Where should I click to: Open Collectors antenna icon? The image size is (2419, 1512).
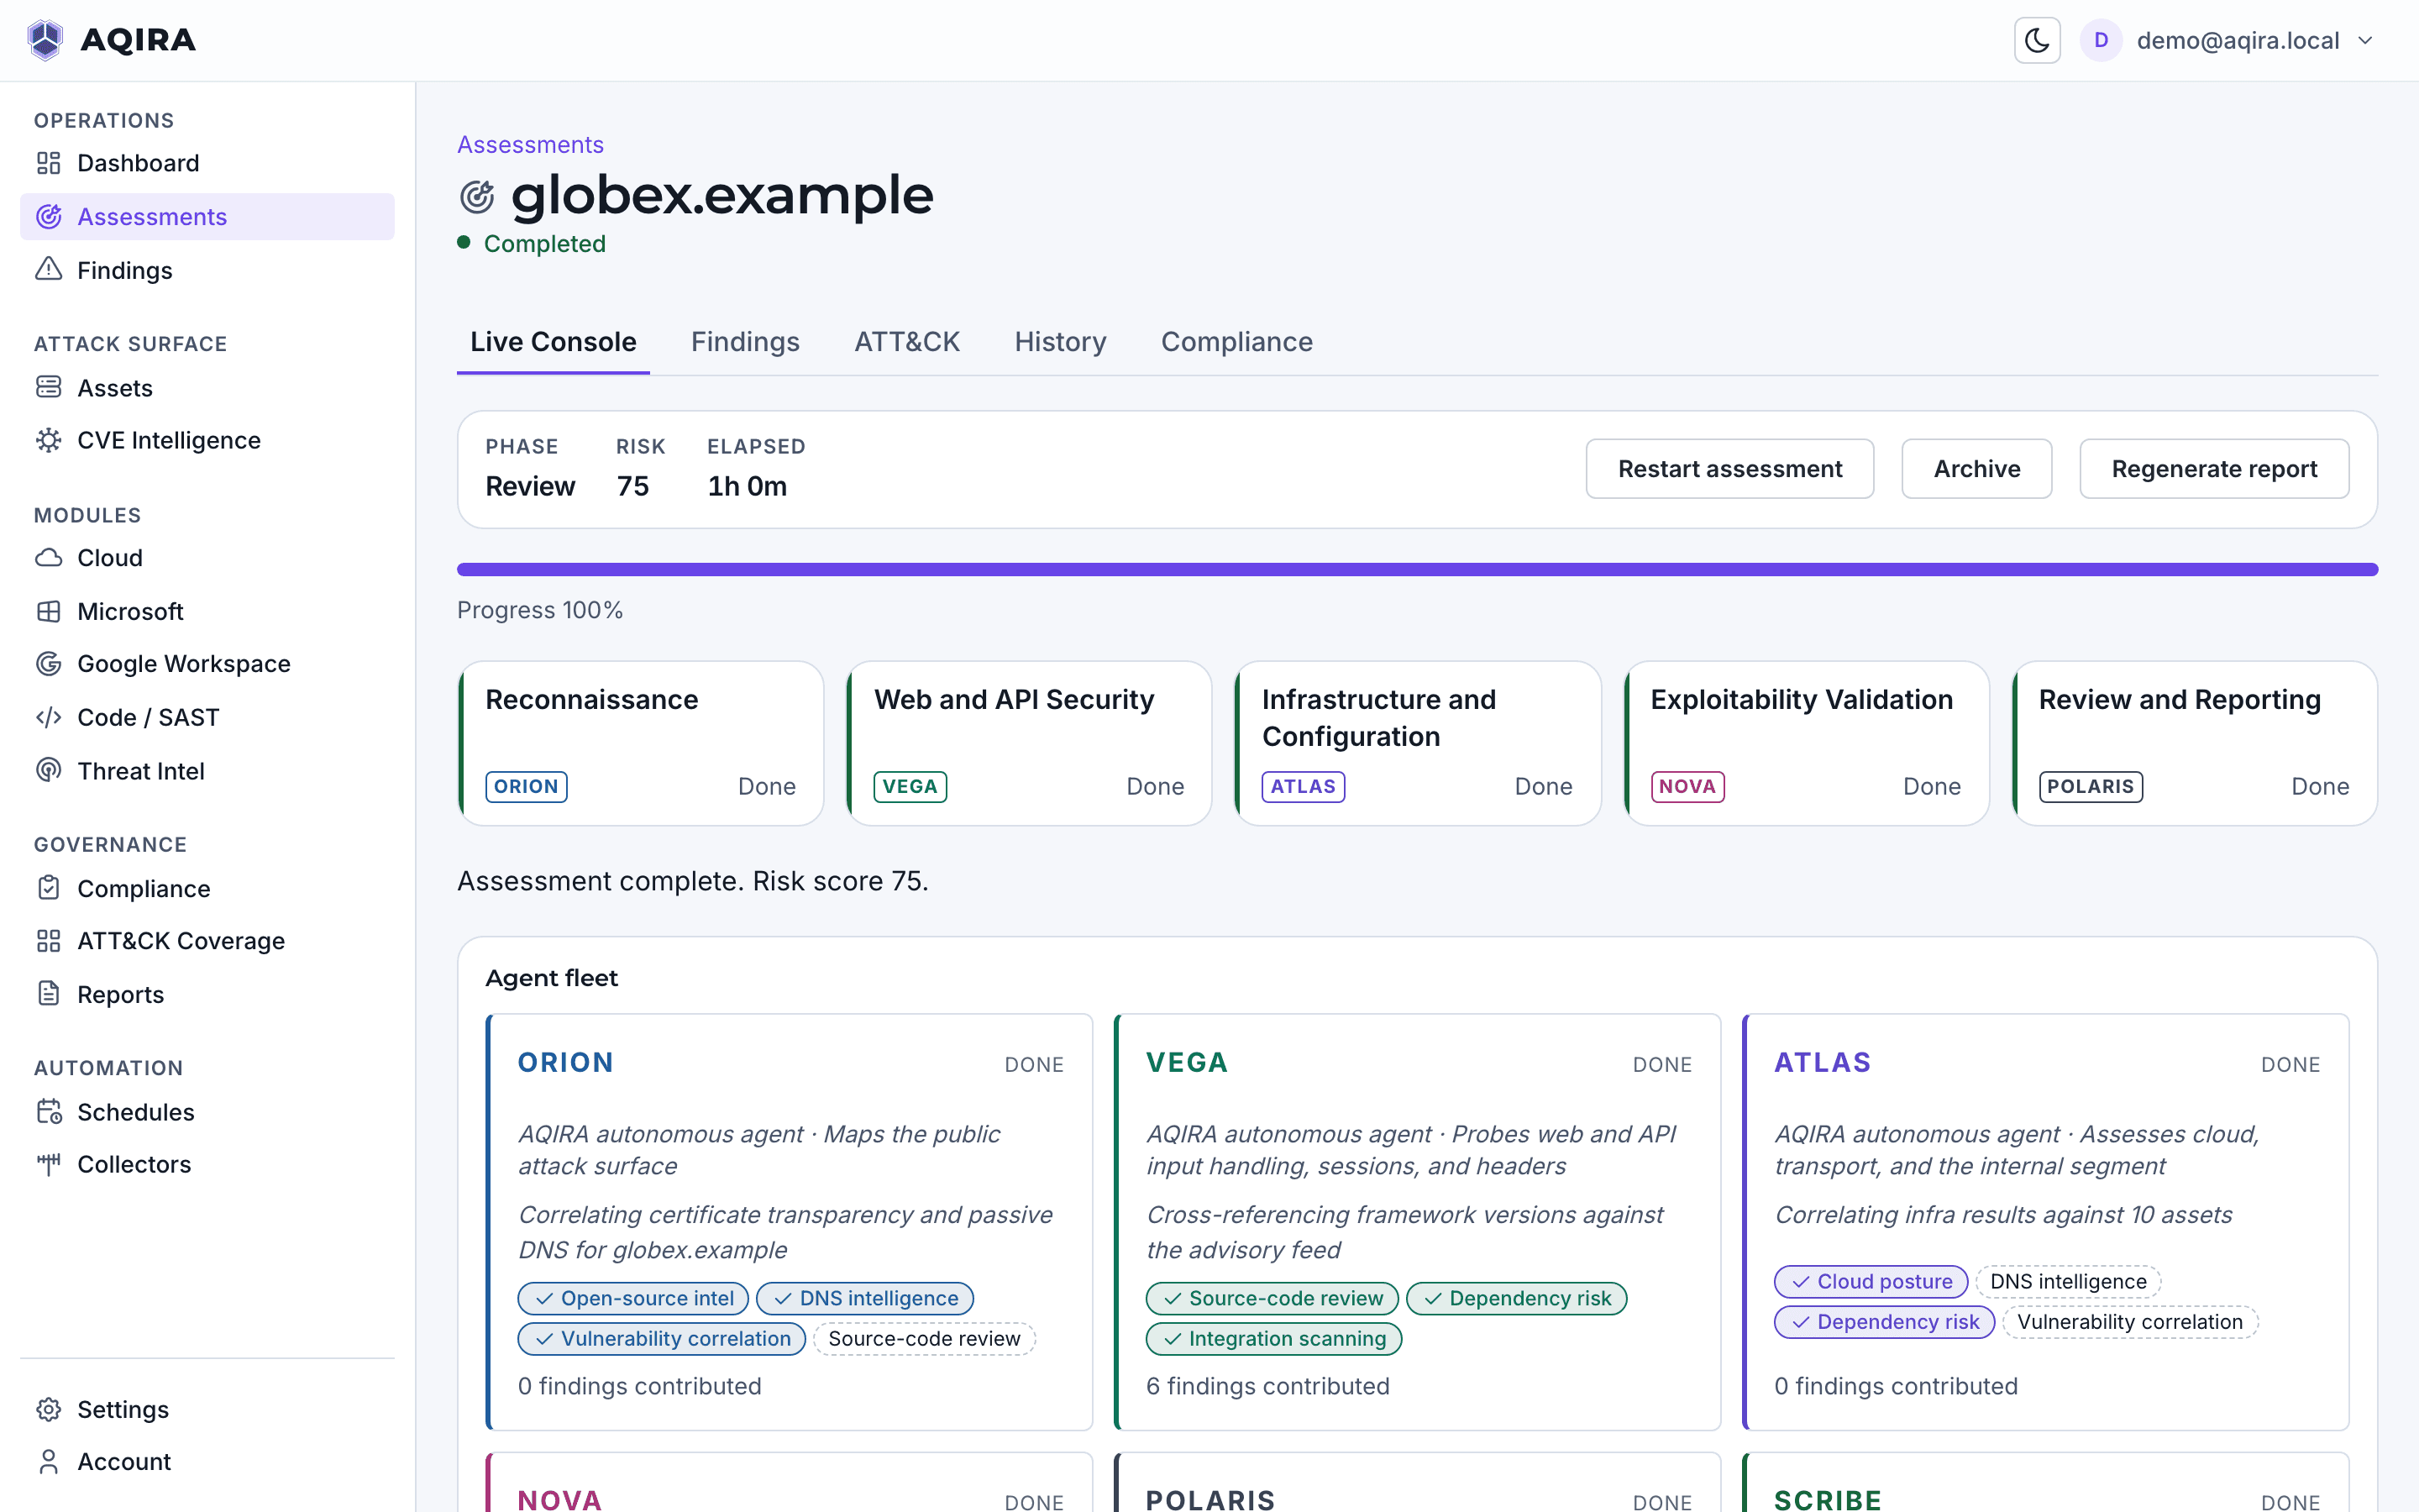pyautogui.click(x=49, y=1164)
